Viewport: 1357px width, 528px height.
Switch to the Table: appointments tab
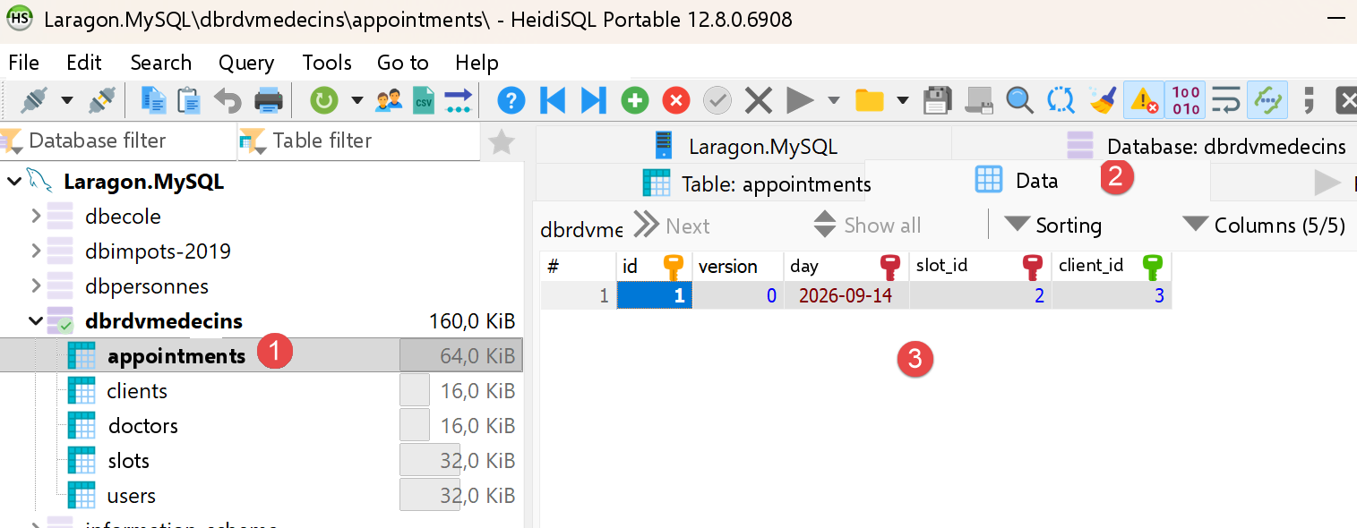coord(757,184)
